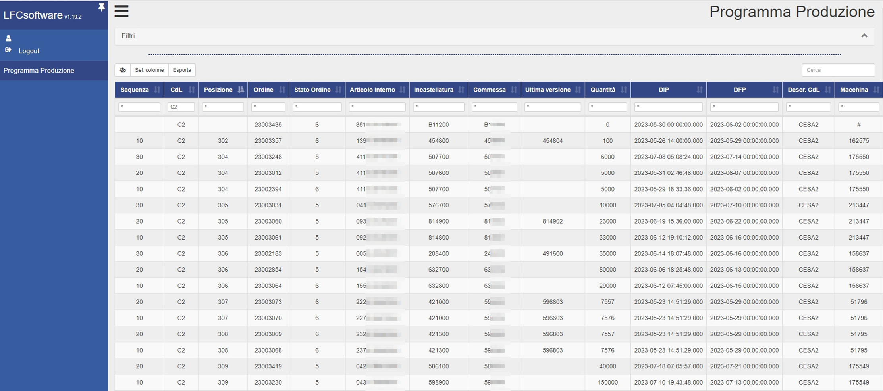Open Sel. colonne column selector

tap(149, 70)
